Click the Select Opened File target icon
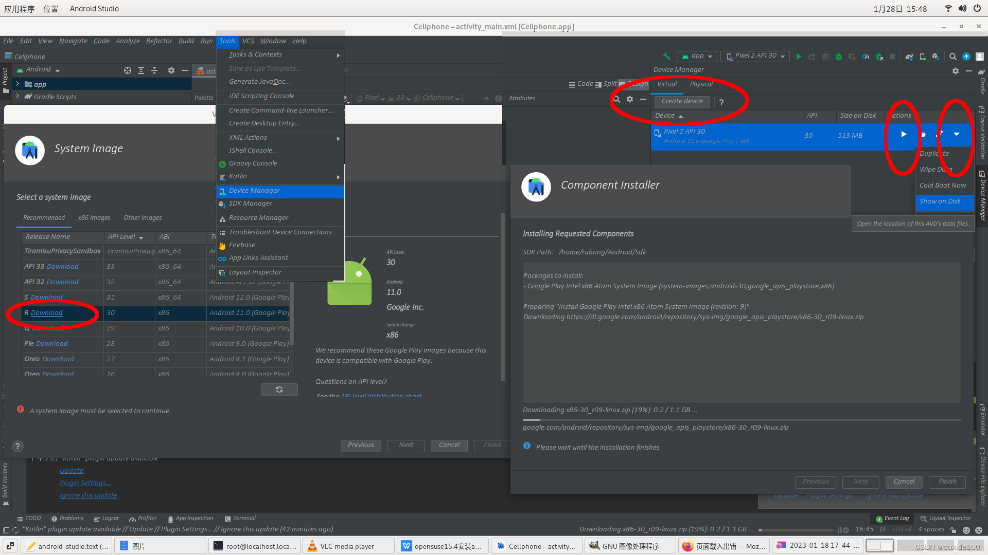The width and height of the screenshot is (988, 555). tap(128, 70)
